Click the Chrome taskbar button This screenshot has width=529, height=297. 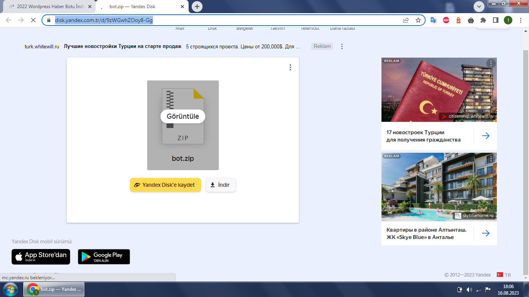[54, 289]
